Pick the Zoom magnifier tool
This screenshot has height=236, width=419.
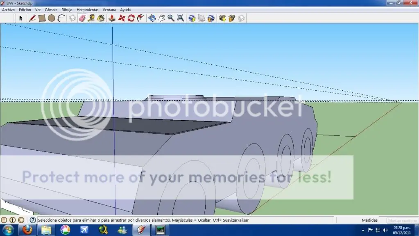point(171,18)
